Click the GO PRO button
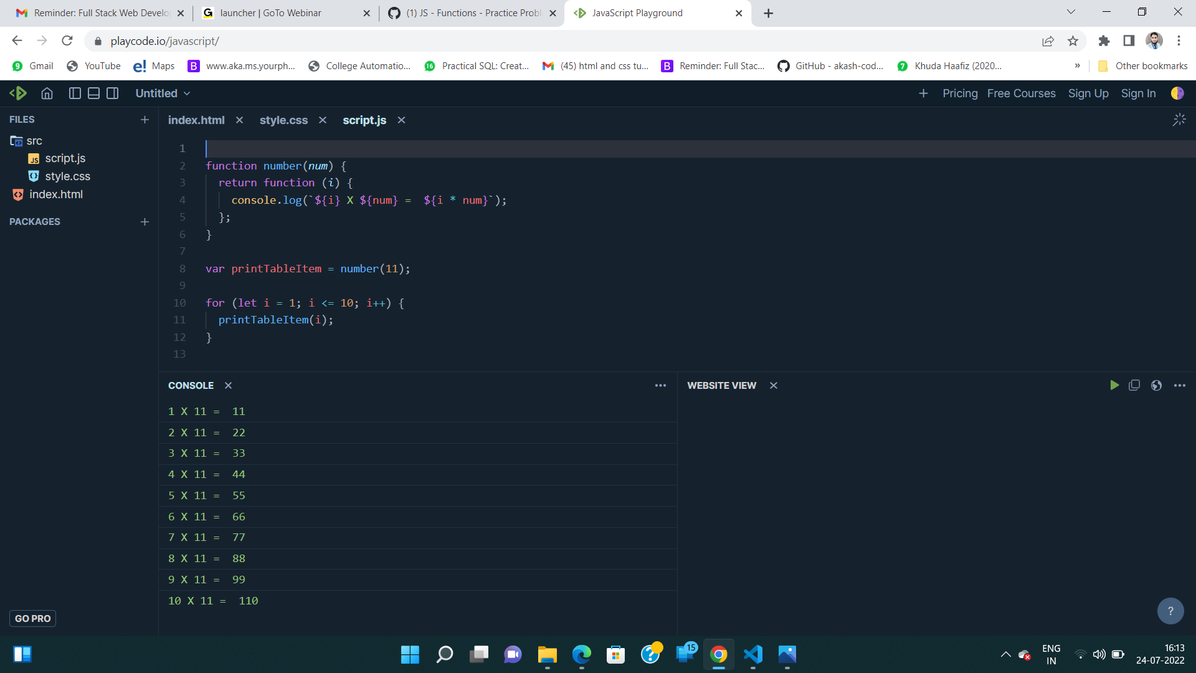 pos(32,618)
